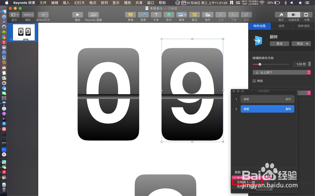
Task: Add a text box with 文本 icon
Action: 156,15
